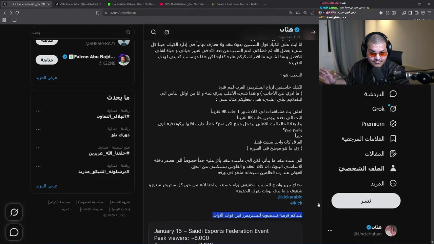Open the page translate icon in address bar
The width and height of the screenshot is (434, 244).
point(291,13)
